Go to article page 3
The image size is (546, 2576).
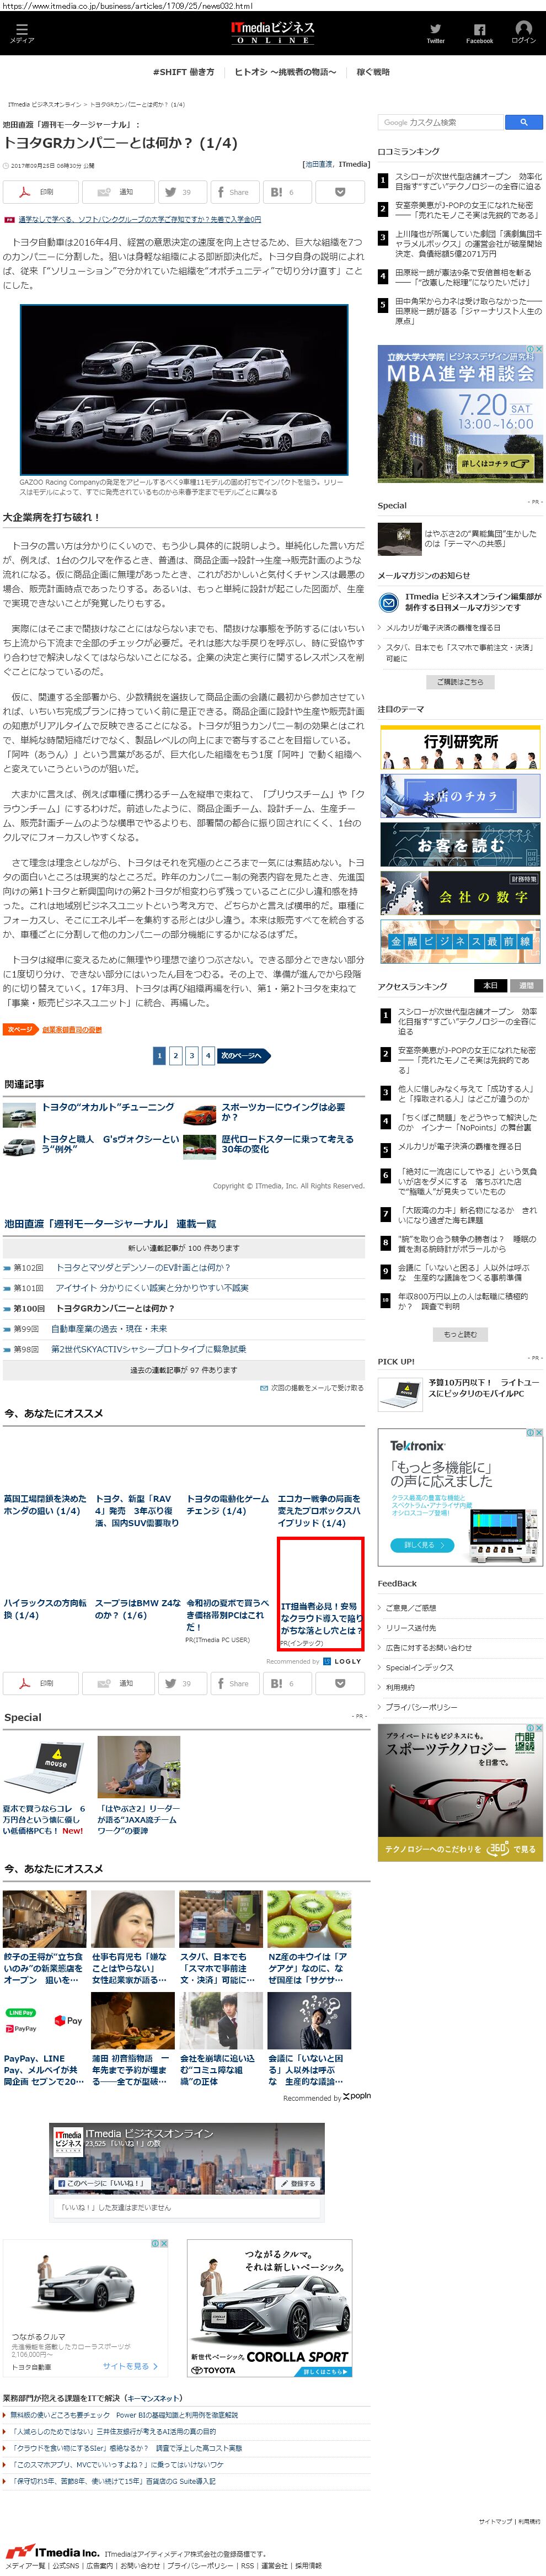coord(192,1055)
